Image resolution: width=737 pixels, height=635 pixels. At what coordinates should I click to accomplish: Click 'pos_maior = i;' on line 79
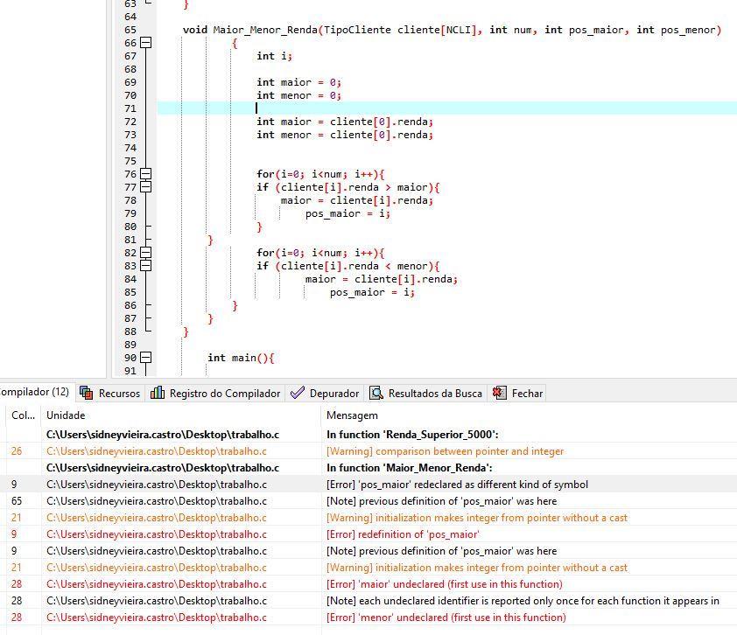347,213
